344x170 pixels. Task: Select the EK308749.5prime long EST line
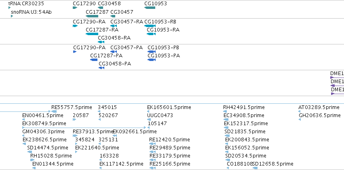(84, 128)
